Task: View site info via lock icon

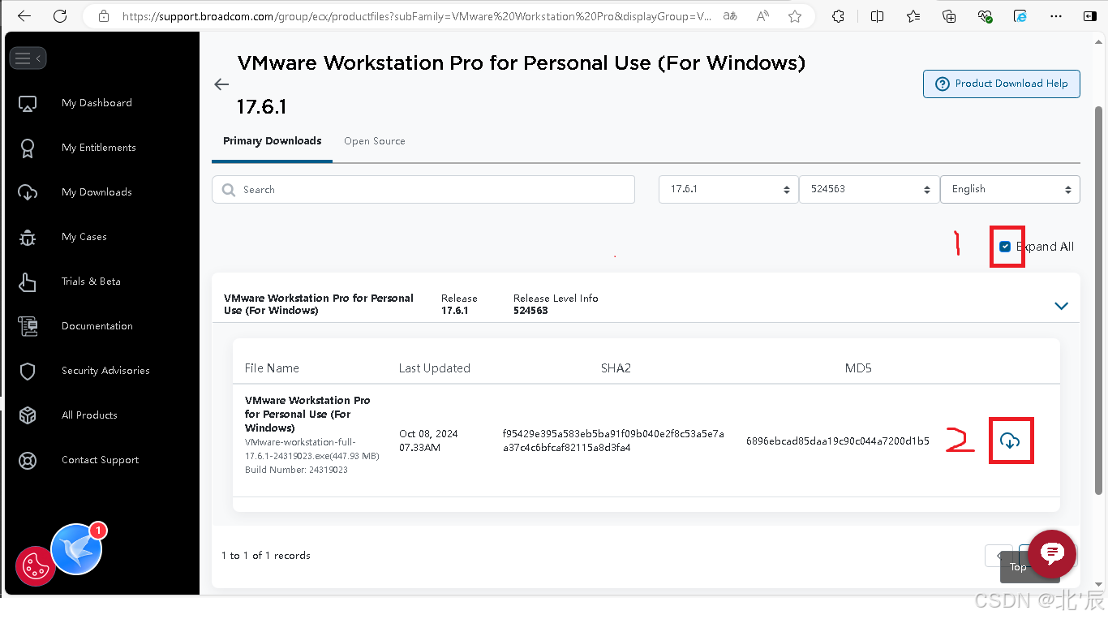Action: (x=103, y=16)
